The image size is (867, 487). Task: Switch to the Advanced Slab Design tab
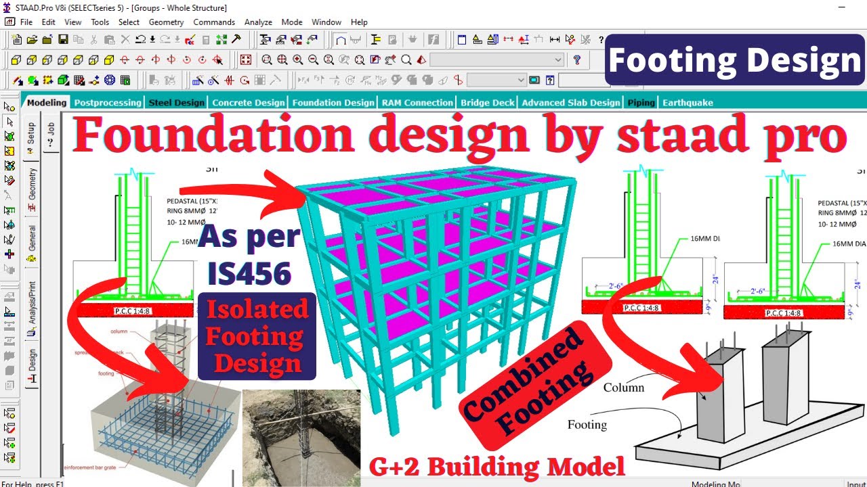click(571, 103)
